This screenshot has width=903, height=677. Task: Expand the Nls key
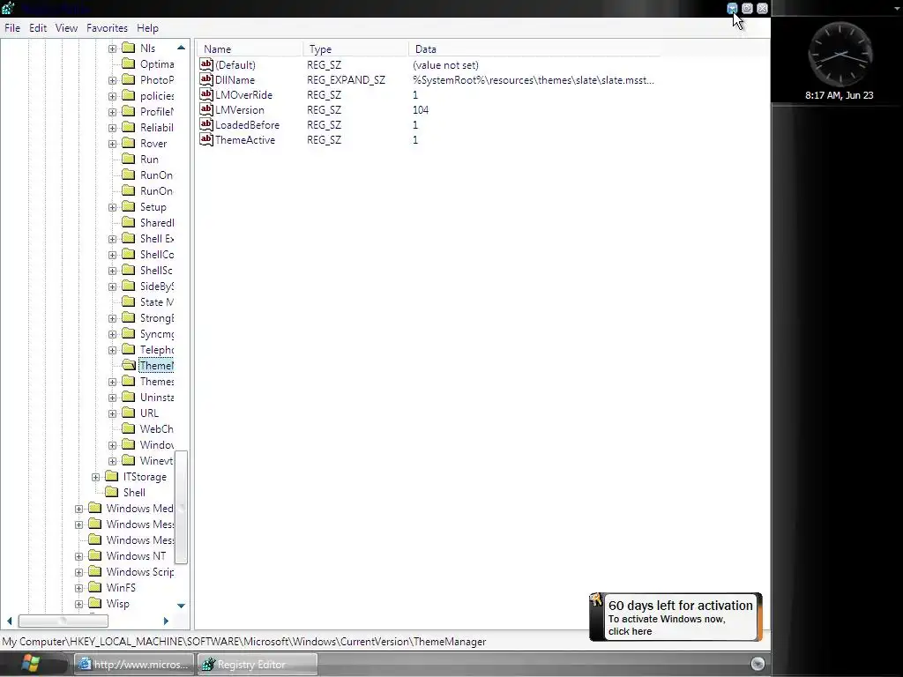coord(112,48)
